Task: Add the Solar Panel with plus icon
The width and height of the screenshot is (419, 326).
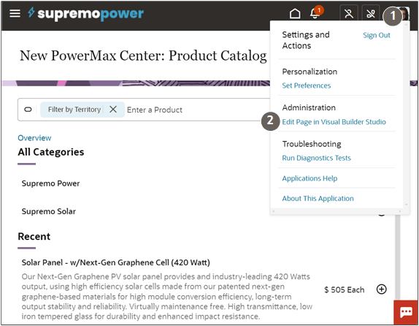Action: click(x=381, y=289)
